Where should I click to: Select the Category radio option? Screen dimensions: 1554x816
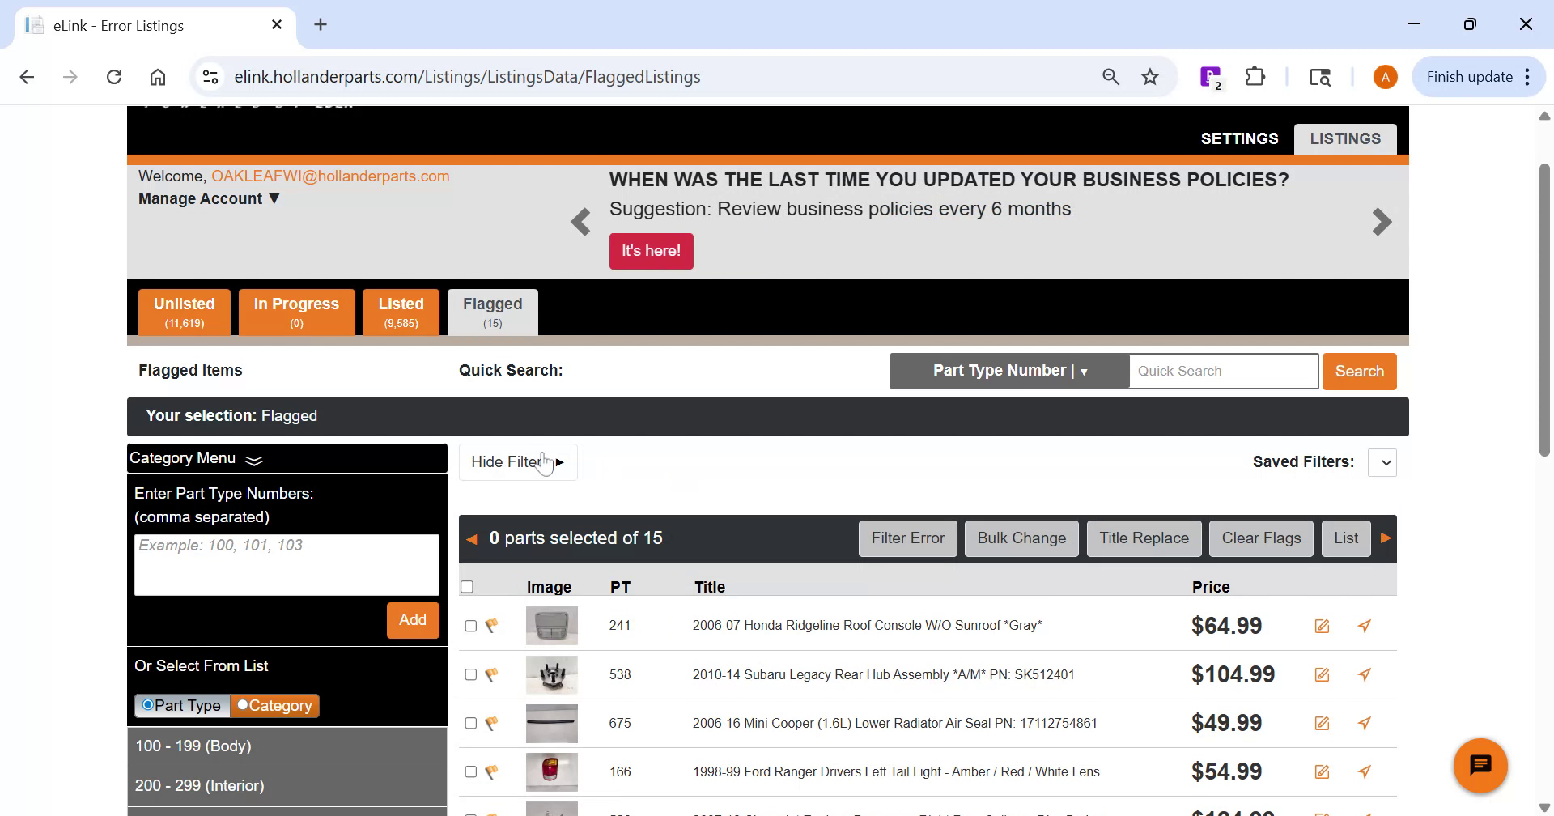[243, 705]
